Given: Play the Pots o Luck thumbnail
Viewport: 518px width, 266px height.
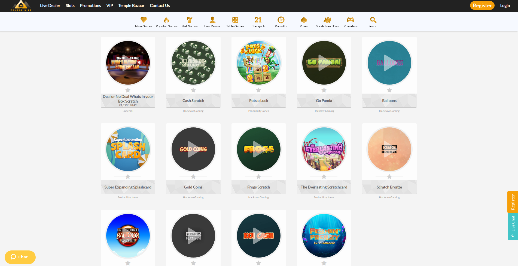Looking at the screenshot, I should [x=259, y=63].
